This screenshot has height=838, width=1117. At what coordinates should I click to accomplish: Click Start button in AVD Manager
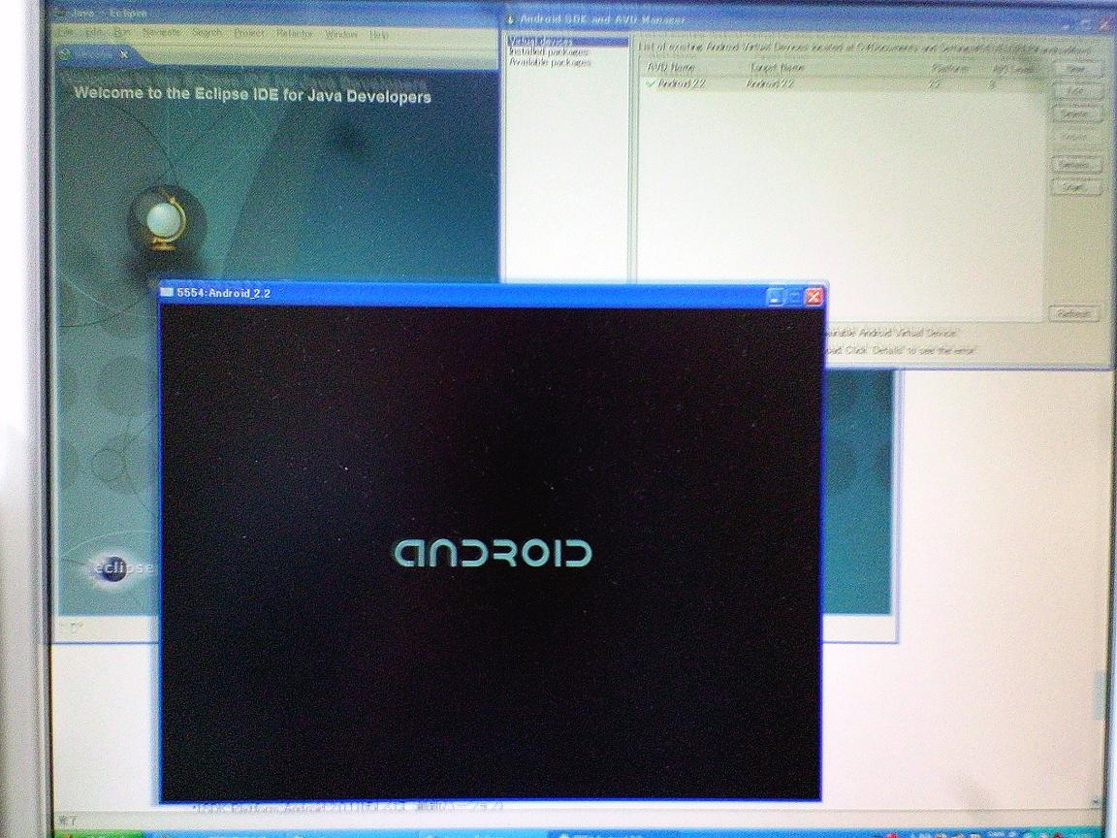pos(1075,187)
